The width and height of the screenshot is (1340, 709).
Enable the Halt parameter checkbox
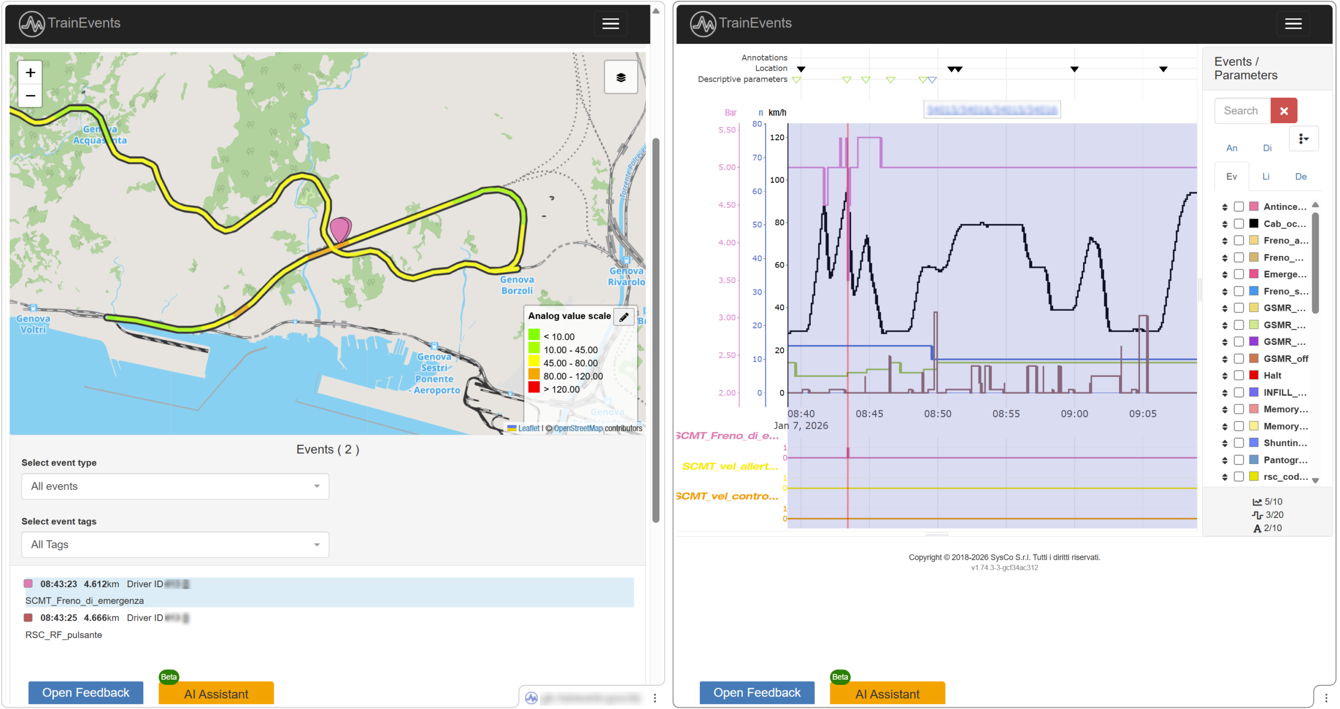1238,375
